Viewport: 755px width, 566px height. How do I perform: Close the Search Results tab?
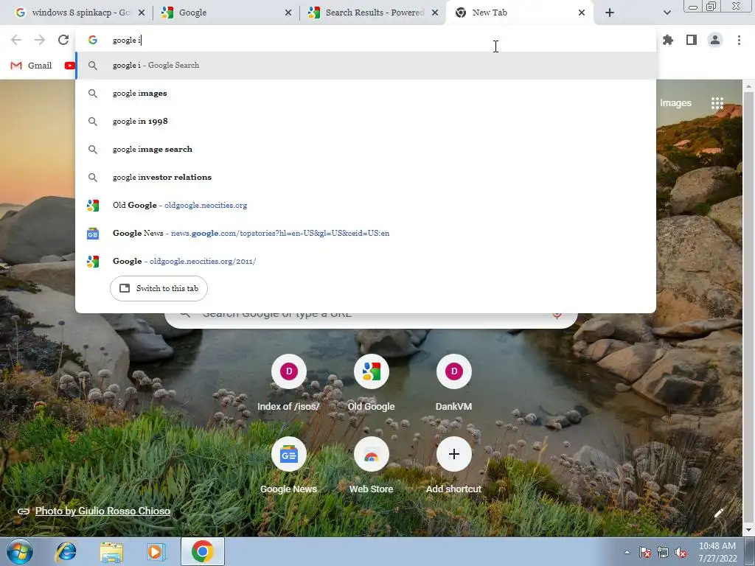435,13
